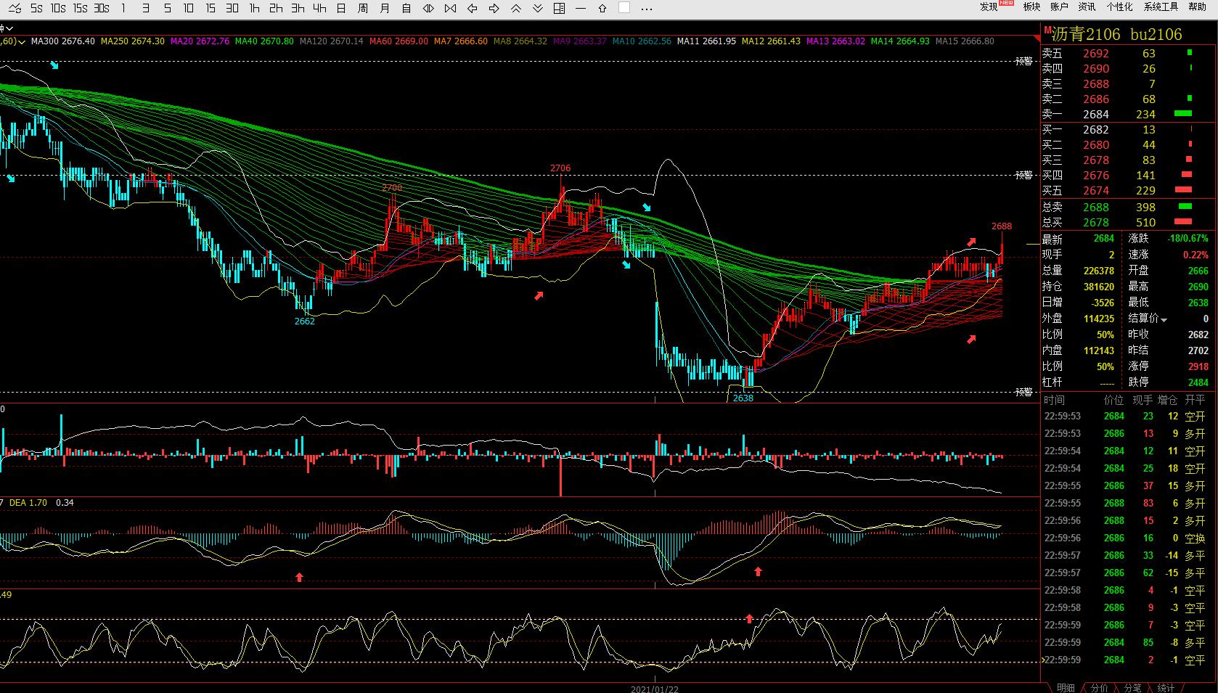
Task: Click the 卖一 ask price 2684
Action: click(x=1096, y=114)
